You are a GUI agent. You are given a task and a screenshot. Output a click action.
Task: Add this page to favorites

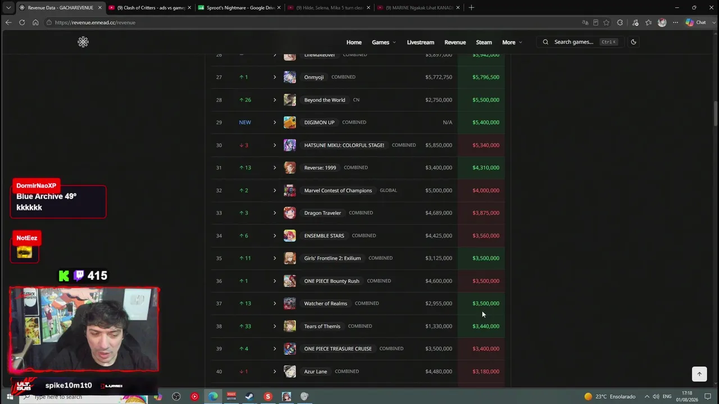606,22
